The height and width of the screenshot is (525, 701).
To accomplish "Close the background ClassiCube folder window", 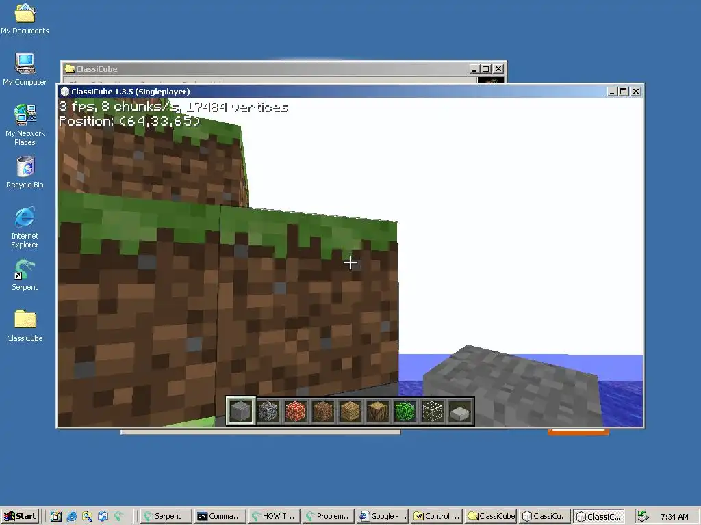I will point(498,69).
